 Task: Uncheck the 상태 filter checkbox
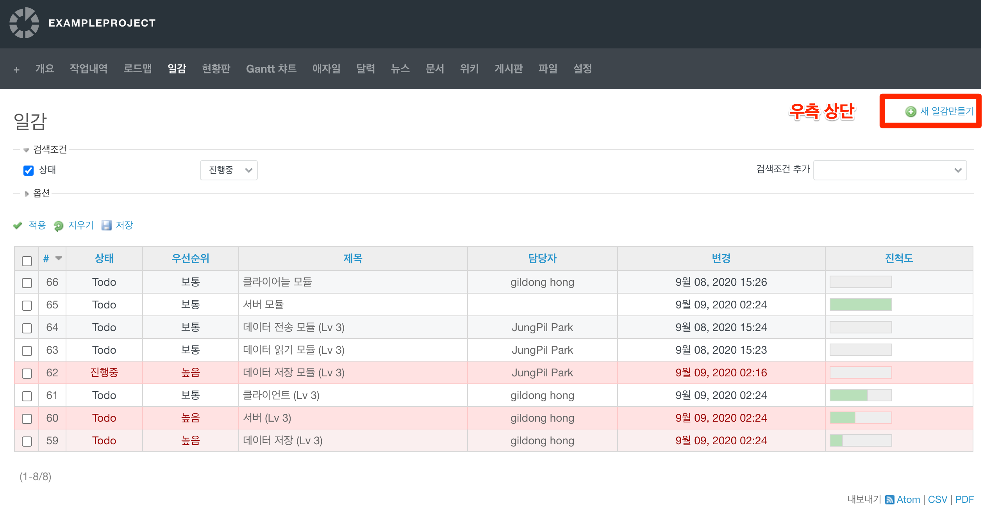(x=29, y=170)
